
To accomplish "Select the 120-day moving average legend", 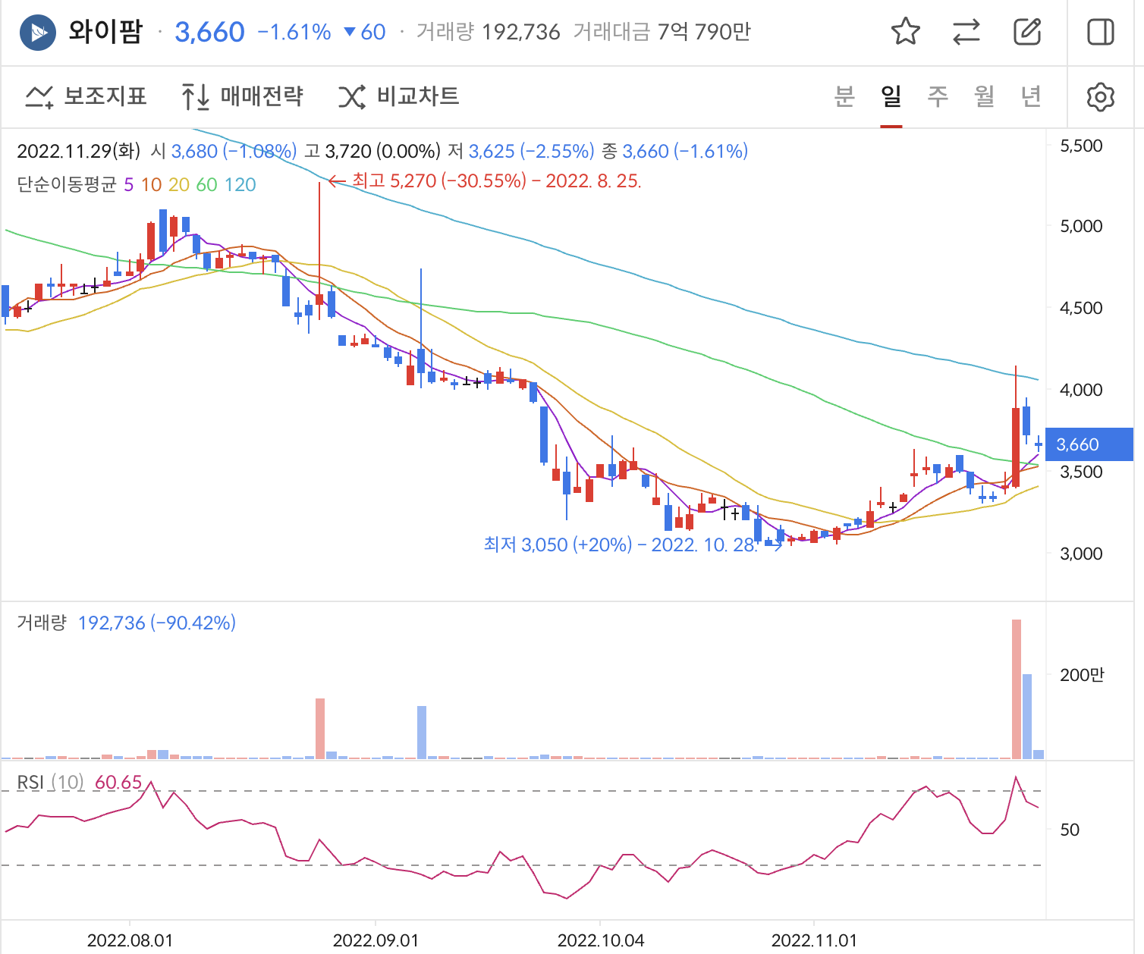I will pos(240,184).
